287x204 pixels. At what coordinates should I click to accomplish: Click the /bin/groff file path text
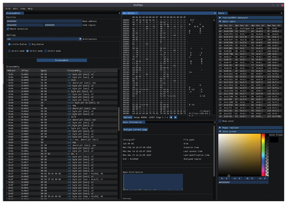pyautogui.click(x=129, y=140)
